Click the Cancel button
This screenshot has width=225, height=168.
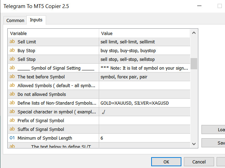199,162
